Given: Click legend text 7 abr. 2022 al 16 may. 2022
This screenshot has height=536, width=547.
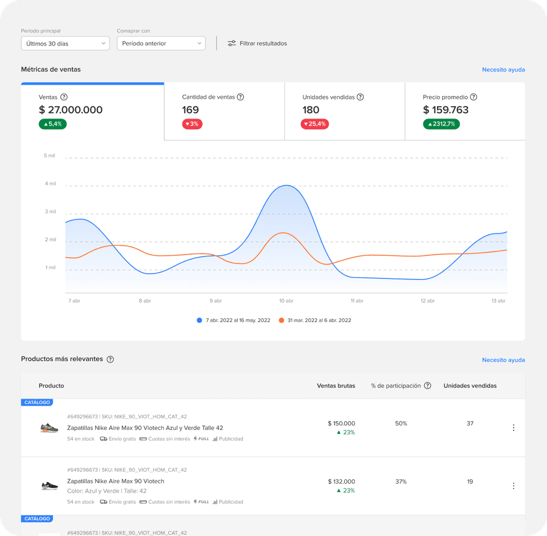Looking at the screenshot, I should point(238,320).
